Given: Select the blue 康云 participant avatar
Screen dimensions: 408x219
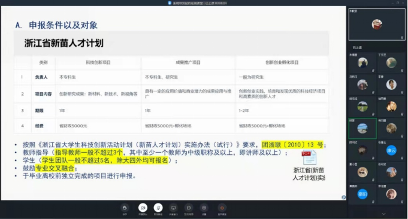Looking at the screenshot, I should click(x=391, y=150).
